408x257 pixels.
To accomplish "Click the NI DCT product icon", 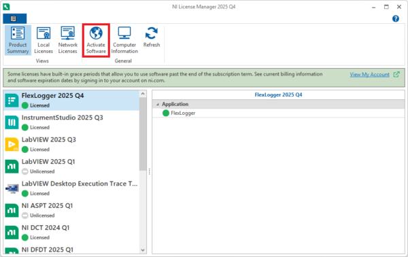I will (12, 233).
